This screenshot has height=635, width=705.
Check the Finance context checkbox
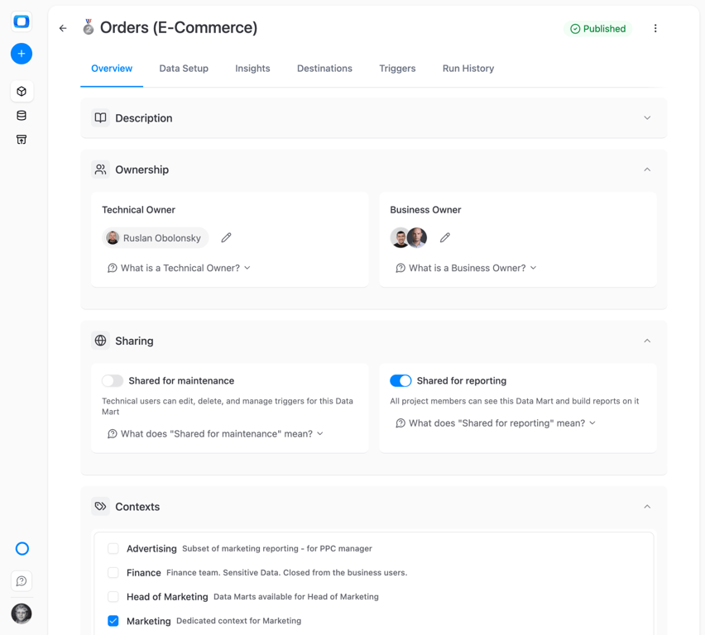113,572
